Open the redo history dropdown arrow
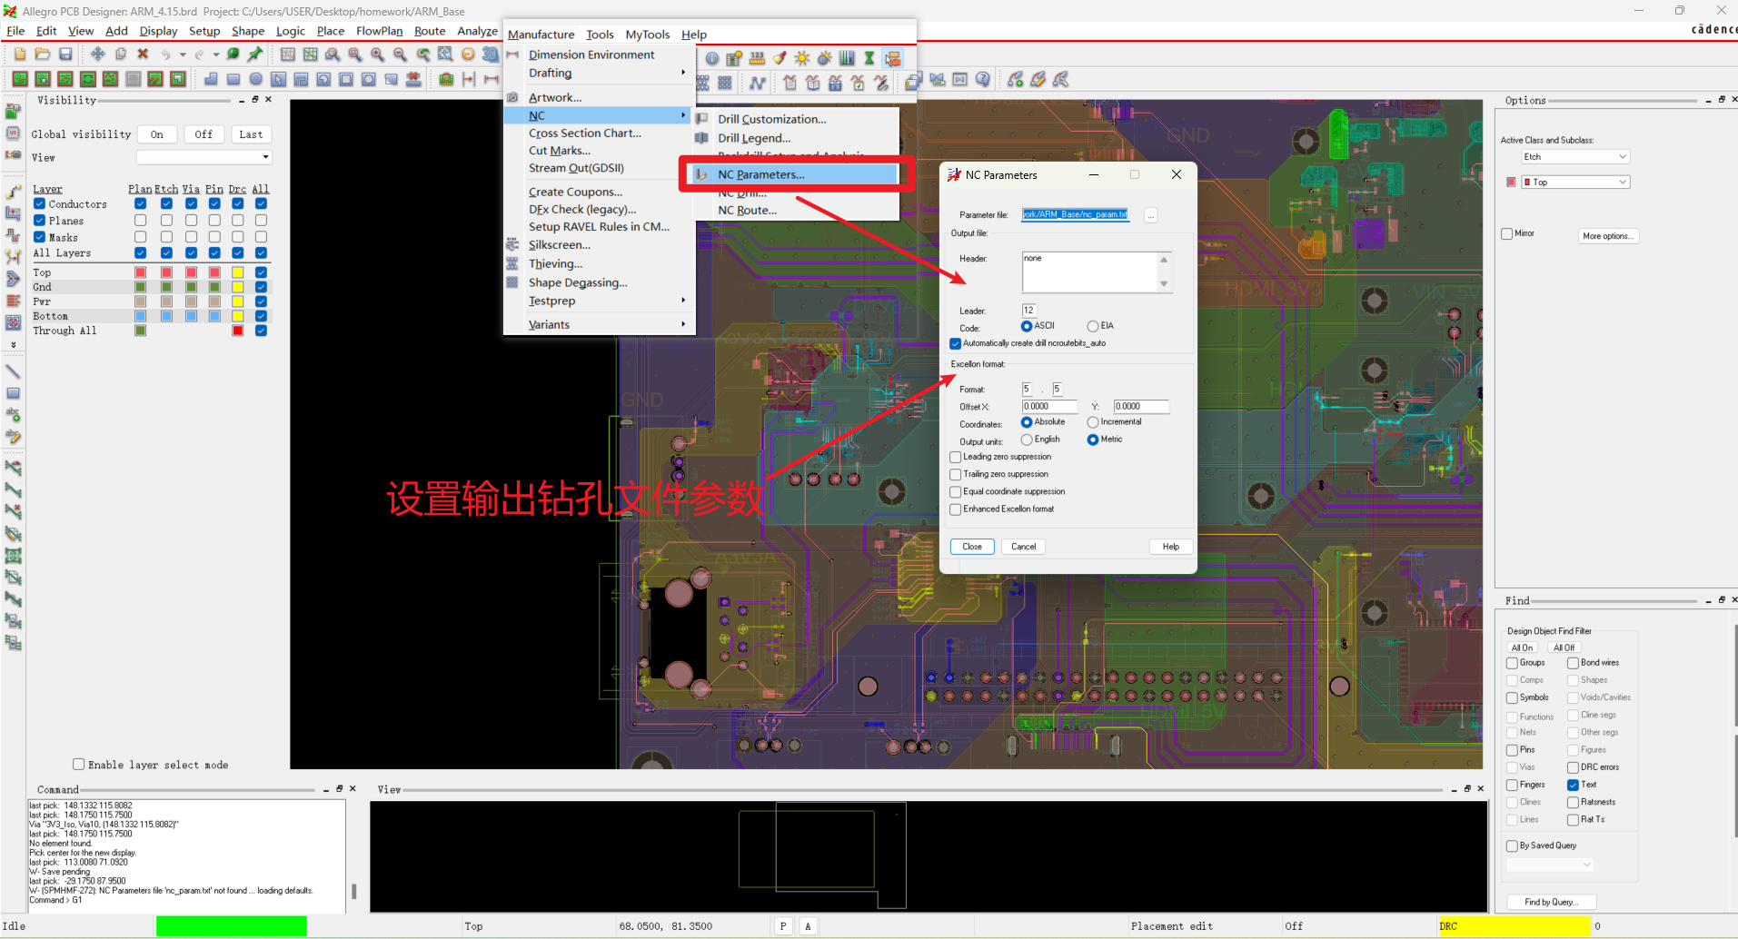This screenshot has height=939, width=1738. coord(215,54)
